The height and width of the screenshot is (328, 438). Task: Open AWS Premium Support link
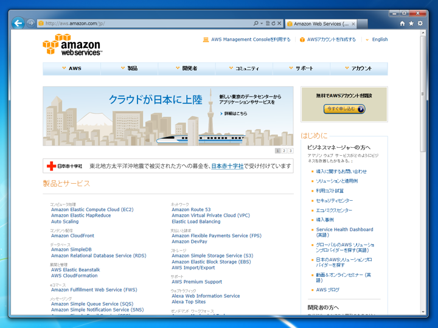point(197,282)
